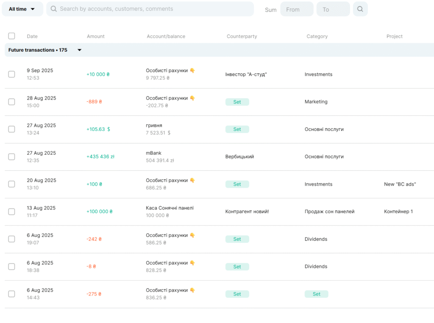
Task: Open the Вербицький counterparty entry
Action: (239, 157)
